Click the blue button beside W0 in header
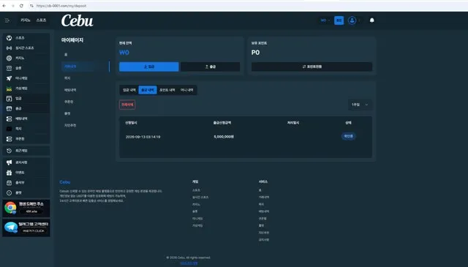 (339, 20)
